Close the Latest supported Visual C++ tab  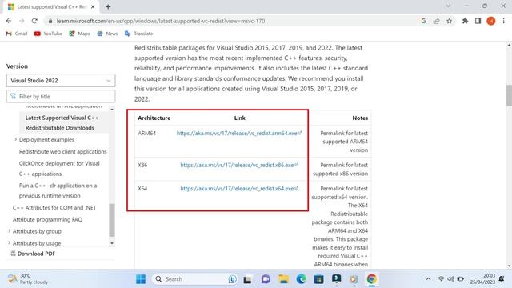[93, 6]
